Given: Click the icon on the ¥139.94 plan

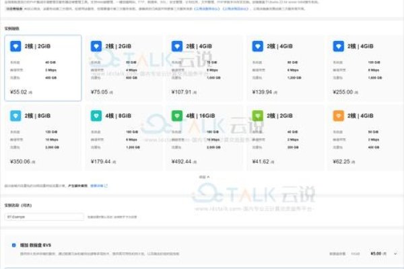Looking at the screenshot, I should pos(257,46).
